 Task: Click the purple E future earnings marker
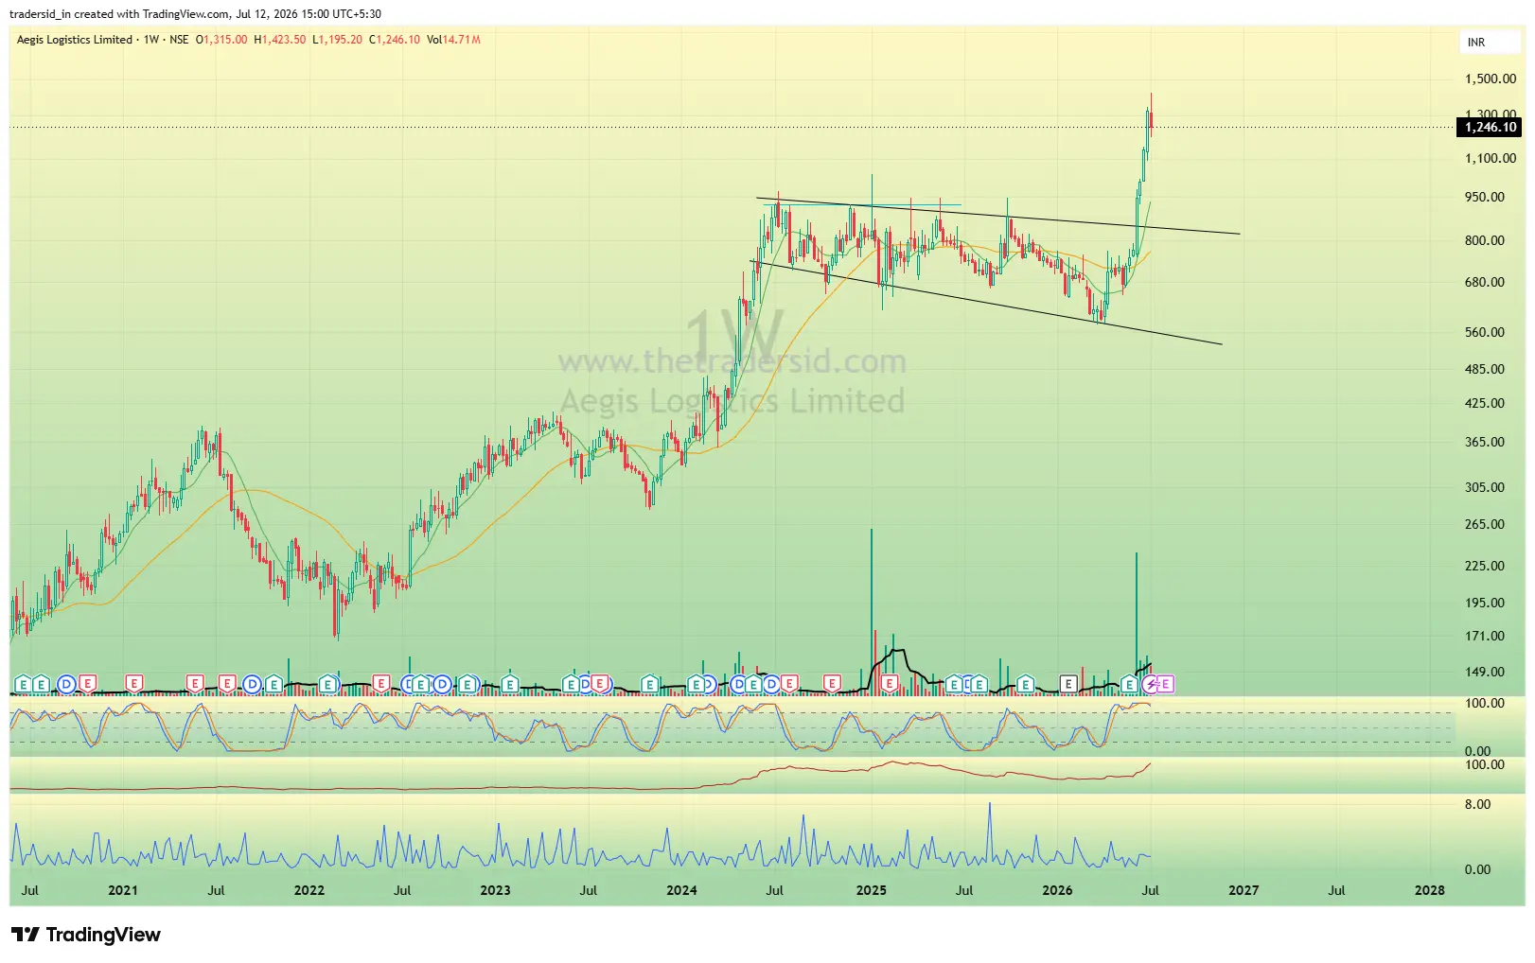click(x=1166, y=683)
